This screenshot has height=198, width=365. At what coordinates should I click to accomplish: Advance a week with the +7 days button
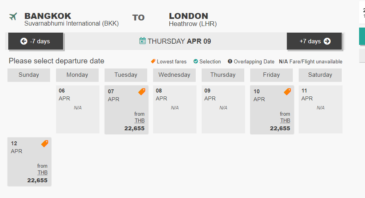tap(314, 41)
